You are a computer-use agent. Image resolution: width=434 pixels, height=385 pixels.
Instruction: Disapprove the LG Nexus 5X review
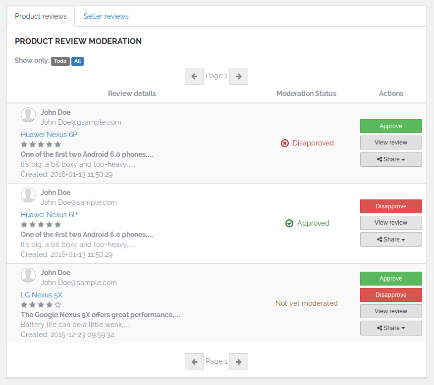point(391,295)
